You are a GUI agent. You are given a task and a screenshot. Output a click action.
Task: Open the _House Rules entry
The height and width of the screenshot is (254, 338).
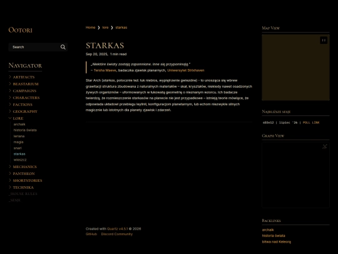point(23,194)
